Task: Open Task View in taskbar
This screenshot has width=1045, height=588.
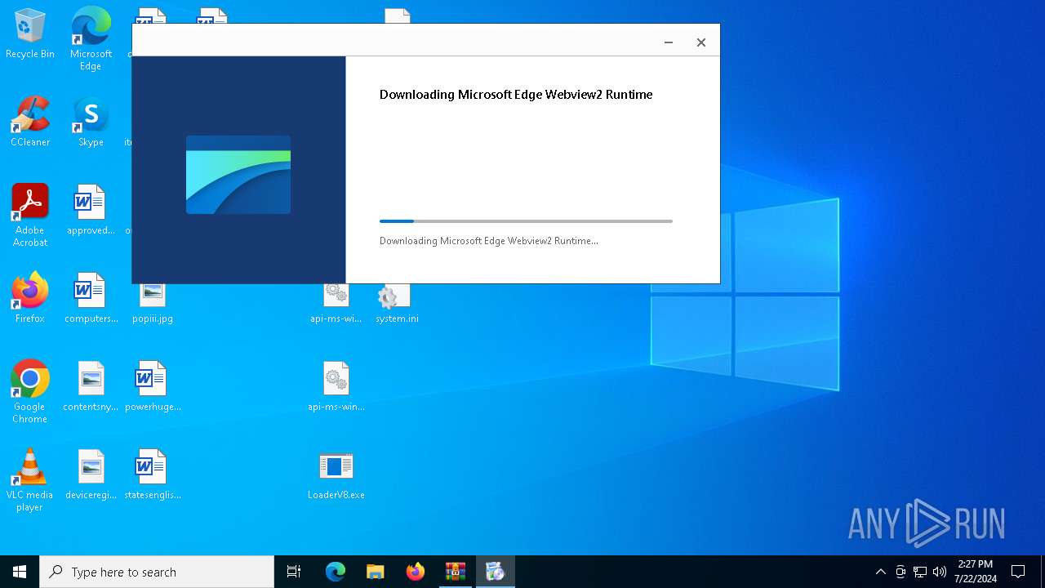Action: 294,572
